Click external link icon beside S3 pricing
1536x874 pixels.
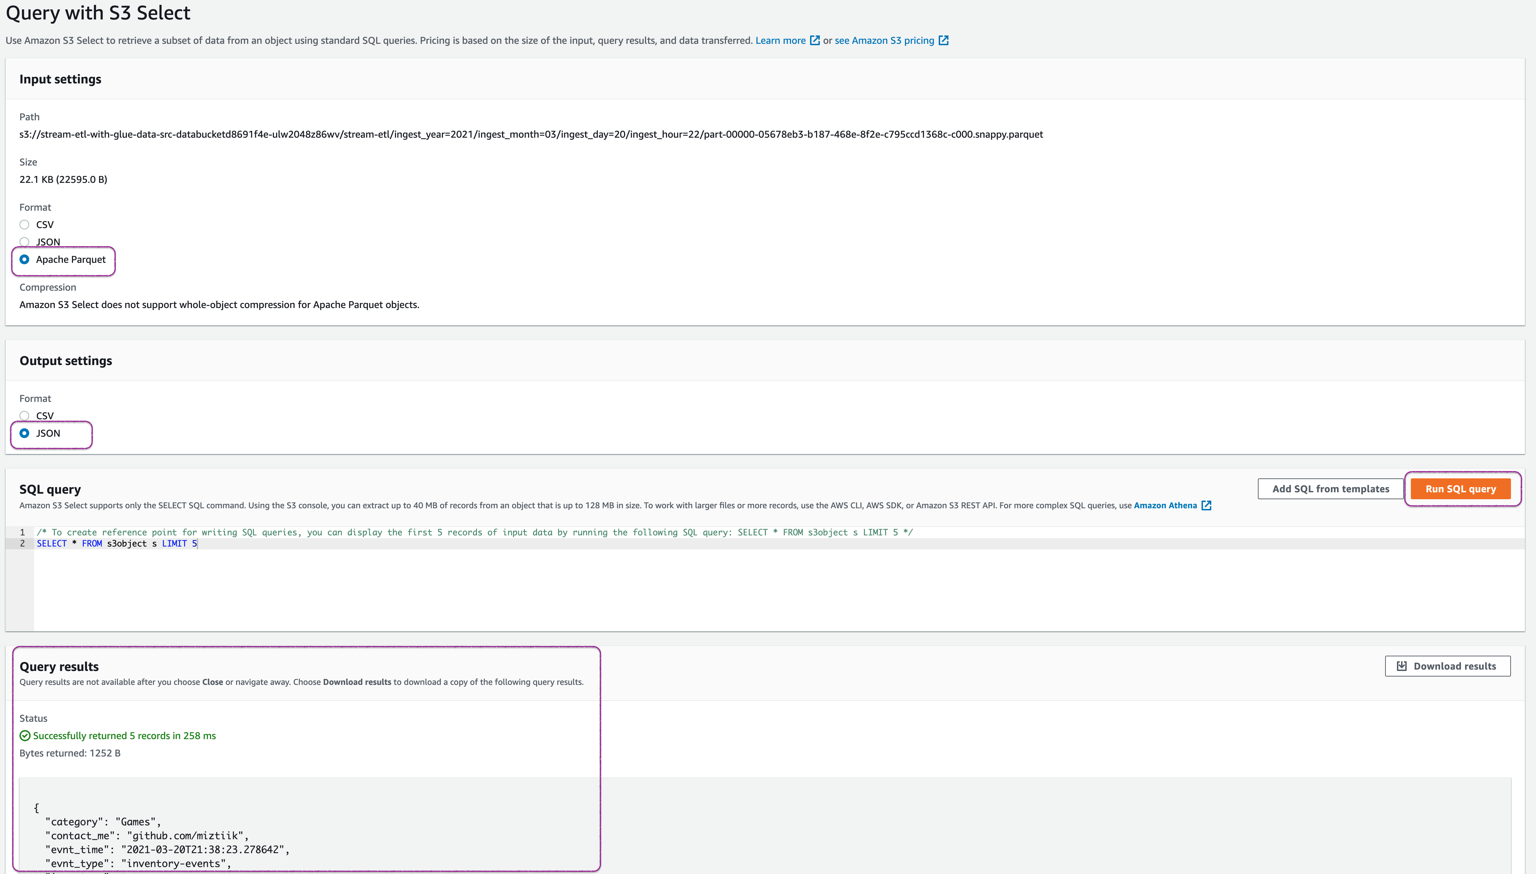coord(943,40)
